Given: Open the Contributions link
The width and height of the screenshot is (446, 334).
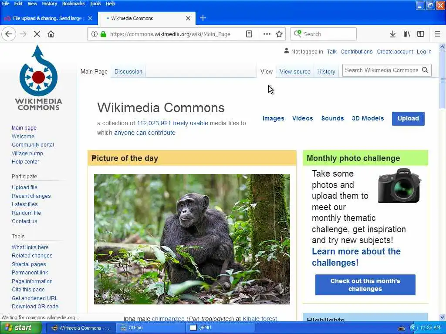Looking at the screenshot, I should [x=356, y=52].
